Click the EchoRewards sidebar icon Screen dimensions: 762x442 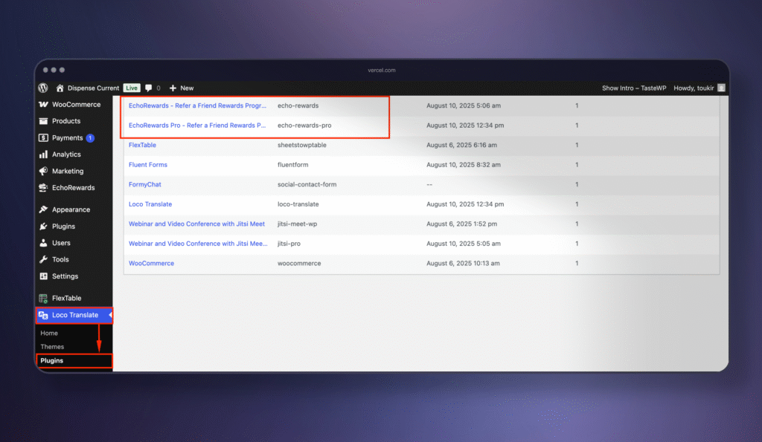(x=43, y=188)
